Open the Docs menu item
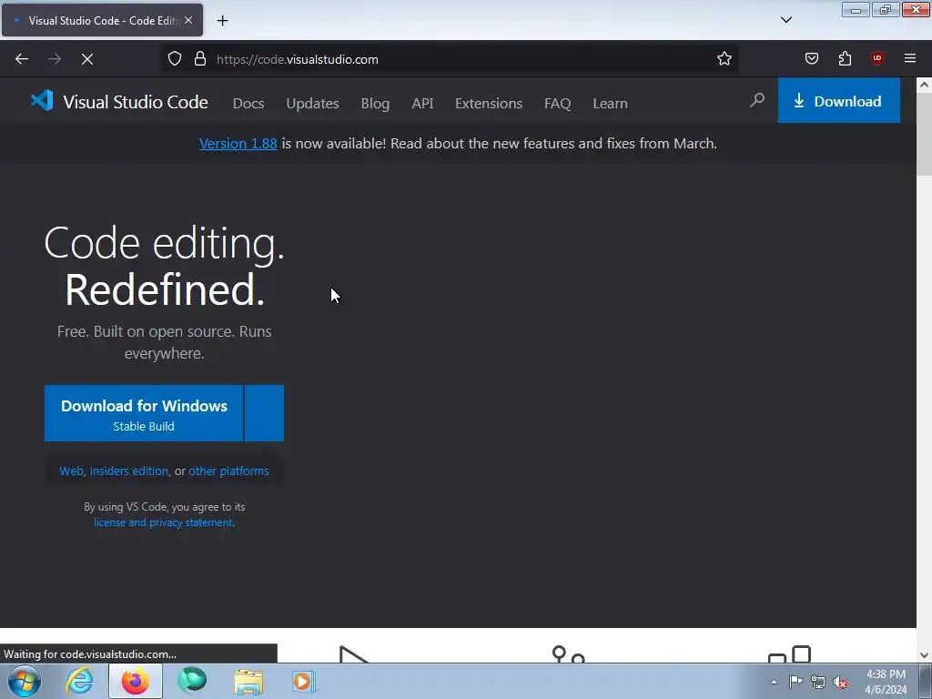Screen dimensions: 932x699 (248, 104)
